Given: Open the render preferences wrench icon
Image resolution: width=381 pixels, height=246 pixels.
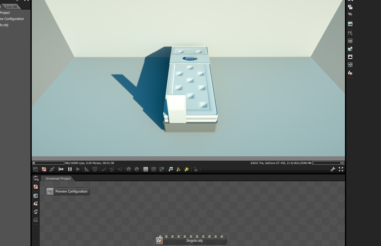Looking at the screenshot, I should pos(333,169).
